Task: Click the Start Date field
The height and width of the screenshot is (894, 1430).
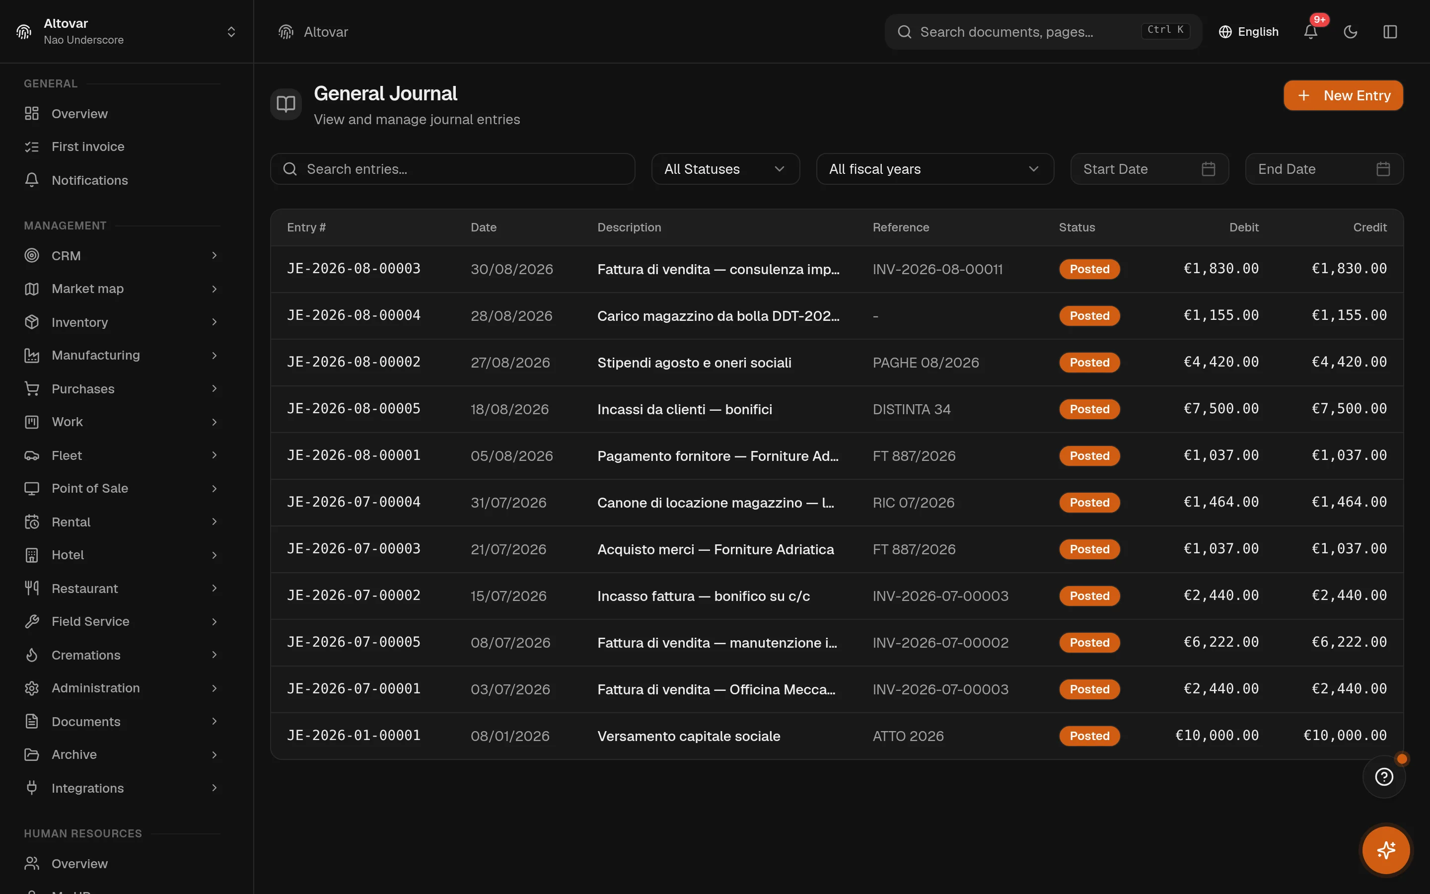Action: tap(1149, 169)
